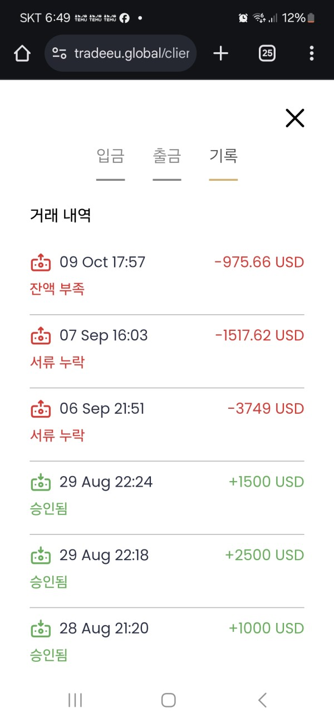Open tab switcher showing 25 tabs
The height and width of the screenshot is (723, 334).
[x=267, y=53]
